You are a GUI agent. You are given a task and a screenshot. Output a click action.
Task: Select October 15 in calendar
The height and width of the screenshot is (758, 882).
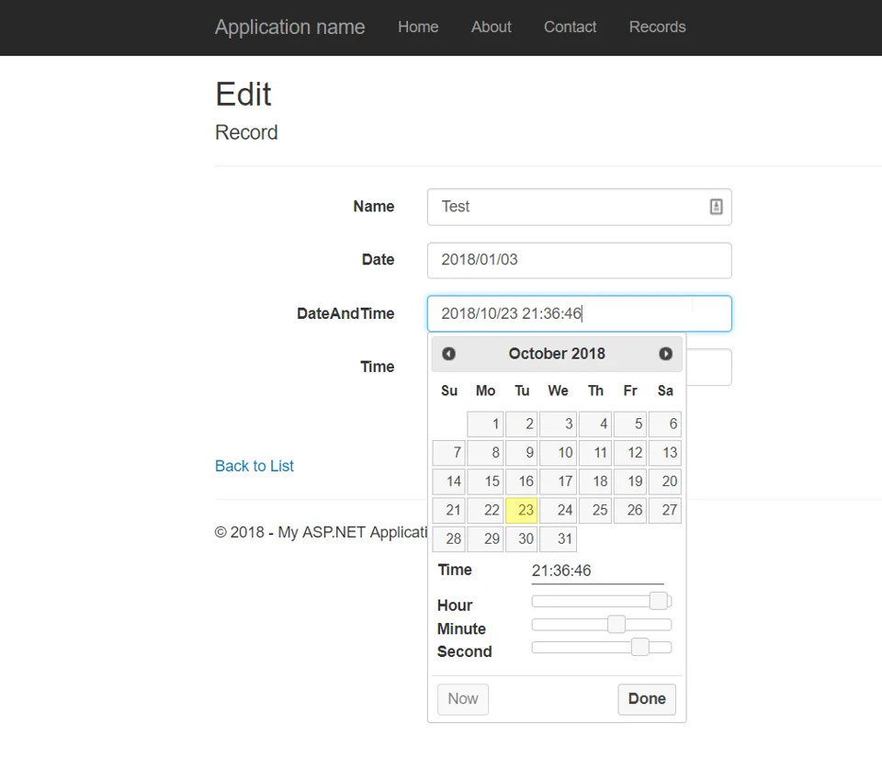[x=485, y=481]
